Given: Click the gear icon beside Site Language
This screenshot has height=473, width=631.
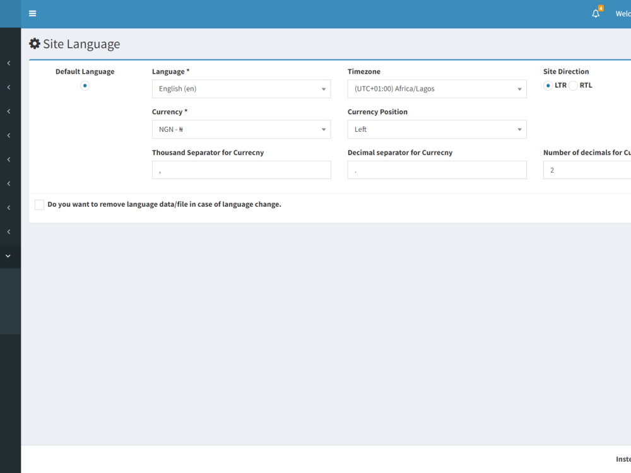Looking at the screenshot, I should [35, 44].
